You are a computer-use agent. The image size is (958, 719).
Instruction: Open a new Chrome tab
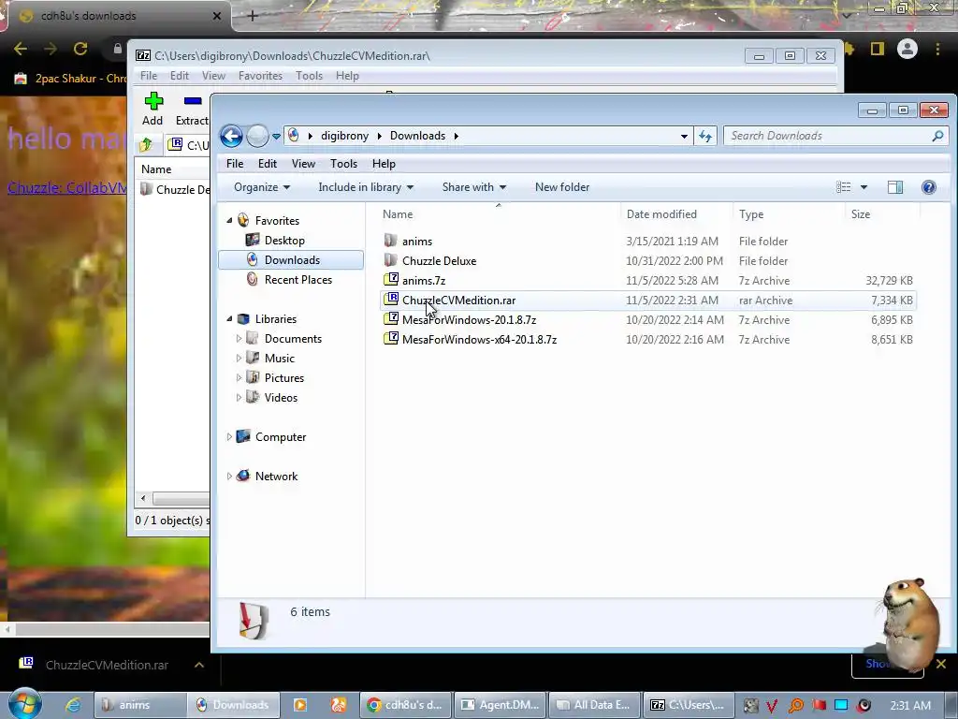(253, 16)
